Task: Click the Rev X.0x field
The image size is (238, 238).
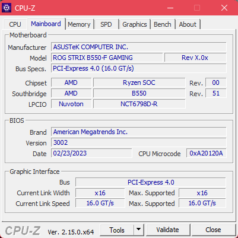Action: point(195,58)
